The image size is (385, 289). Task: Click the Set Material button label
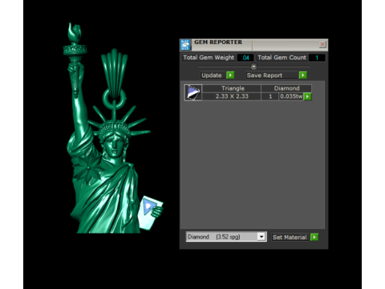click(x=290, y=237)
